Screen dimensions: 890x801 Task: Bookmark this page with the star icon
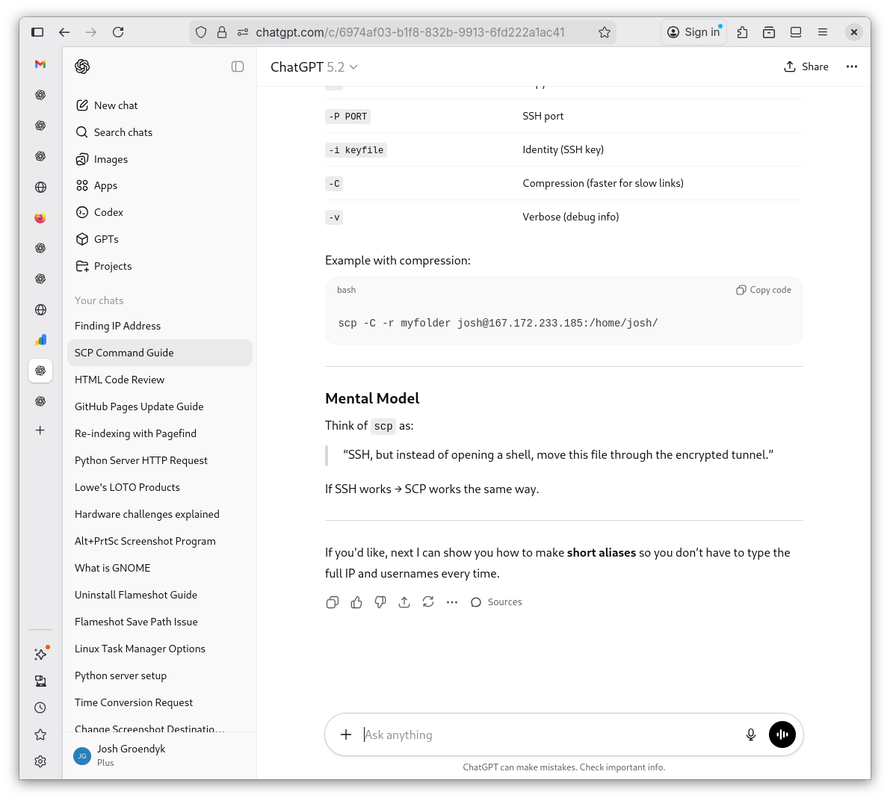tap(605, 32)
